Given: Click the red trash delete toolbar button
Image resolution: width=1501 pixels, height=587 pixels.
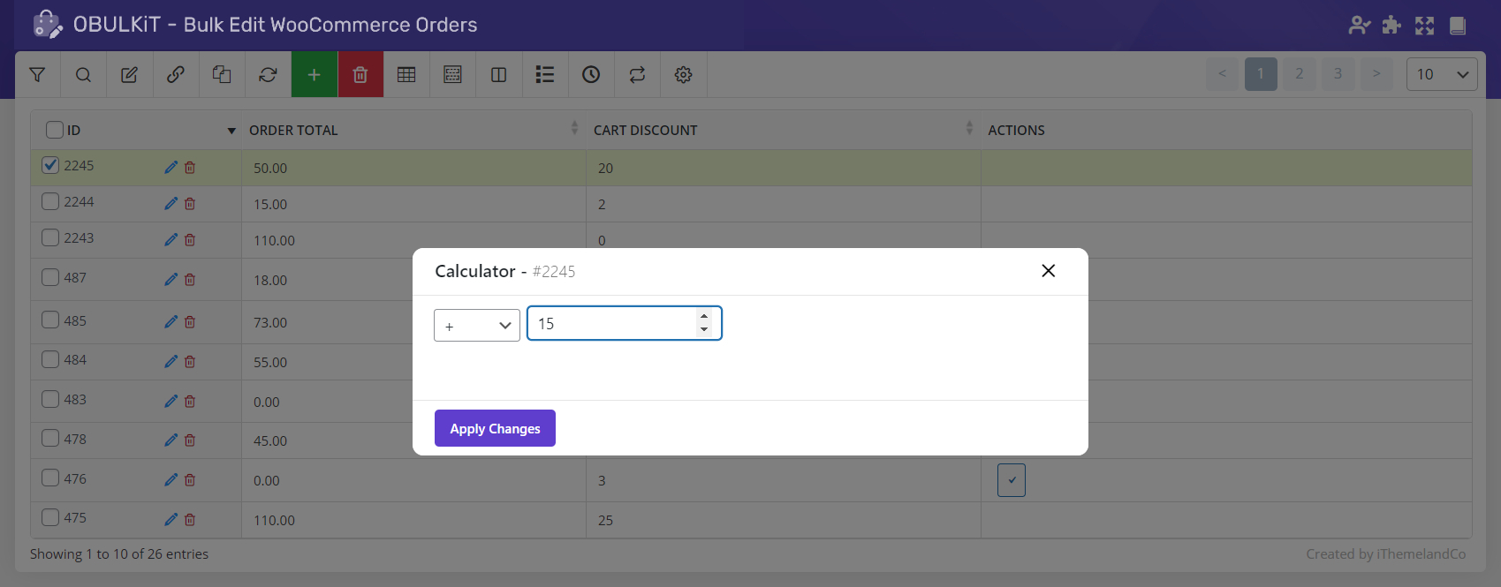Looking at the screenshot, I should pyautogui.click(x=360, y=75).
